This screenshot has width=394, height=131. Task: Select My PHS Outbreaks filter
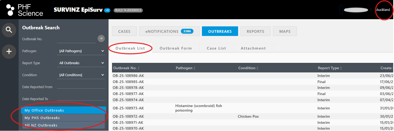coord(64,118)
